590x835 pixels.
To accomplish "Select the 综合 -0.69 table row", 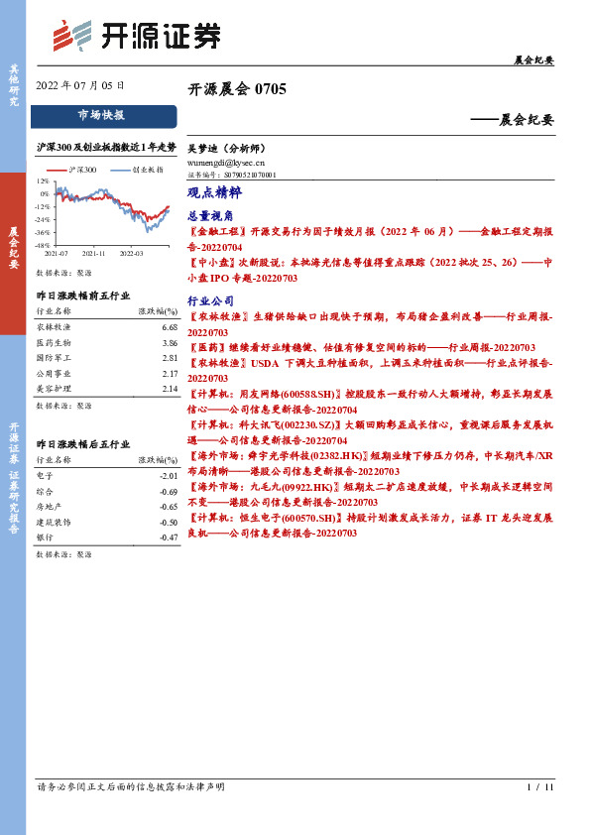I will coord(107,491).
